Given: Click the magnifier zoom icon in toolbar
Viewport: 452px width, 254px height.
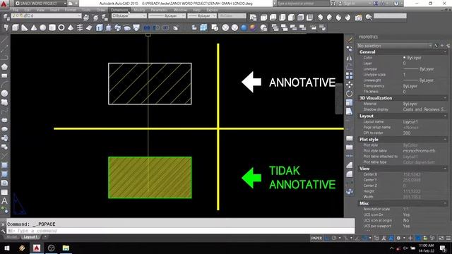Looking at the screenshot, I should click(369, 18).
